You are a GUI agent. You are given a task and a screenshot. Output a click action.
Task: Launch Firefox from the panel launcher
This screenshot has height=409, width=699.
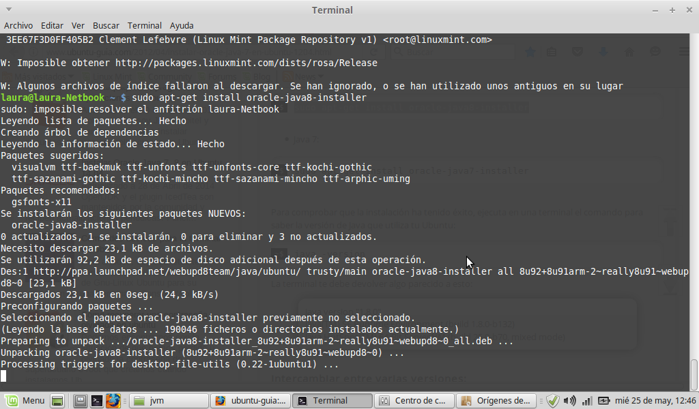tap(113, 401)
